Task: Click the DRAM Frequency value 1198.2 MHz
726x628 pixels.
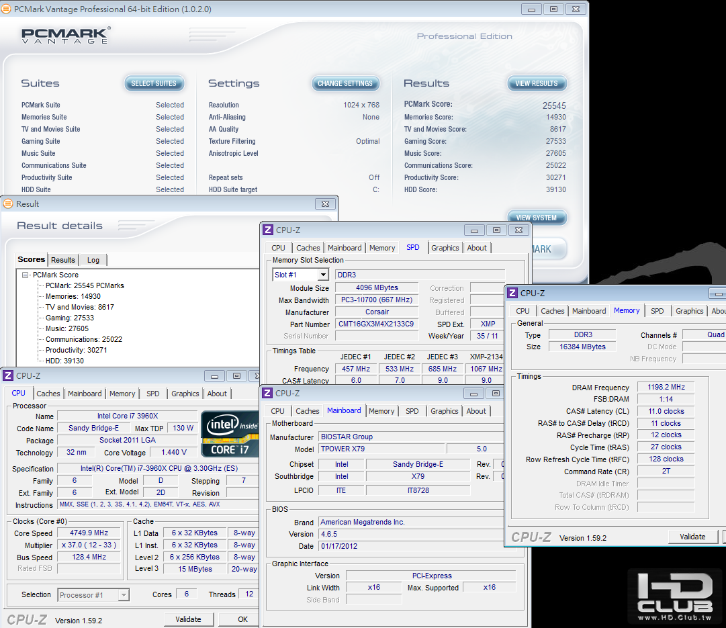Action: (666, 387)
